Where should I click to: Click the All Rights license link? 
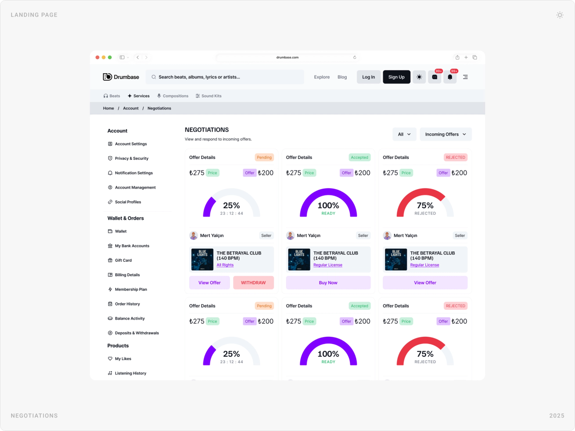225,265
